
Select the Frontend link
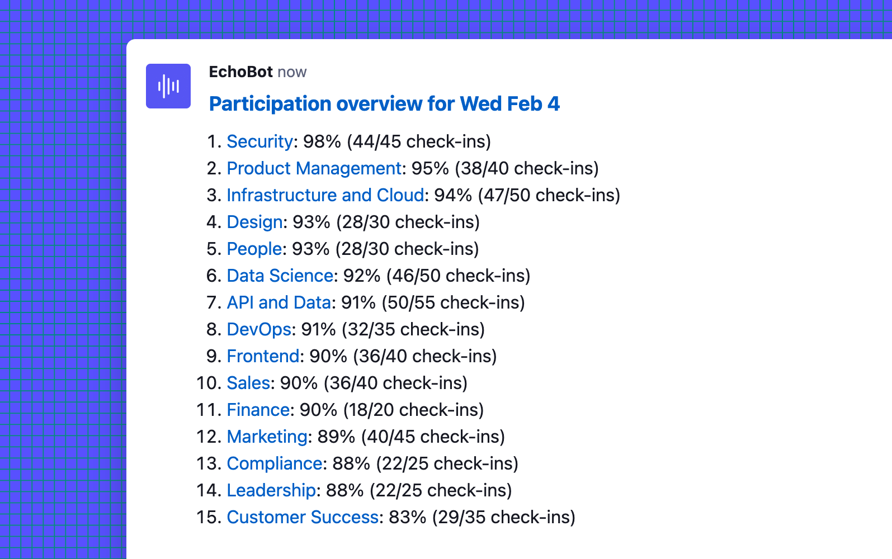[x=262, y=356]
